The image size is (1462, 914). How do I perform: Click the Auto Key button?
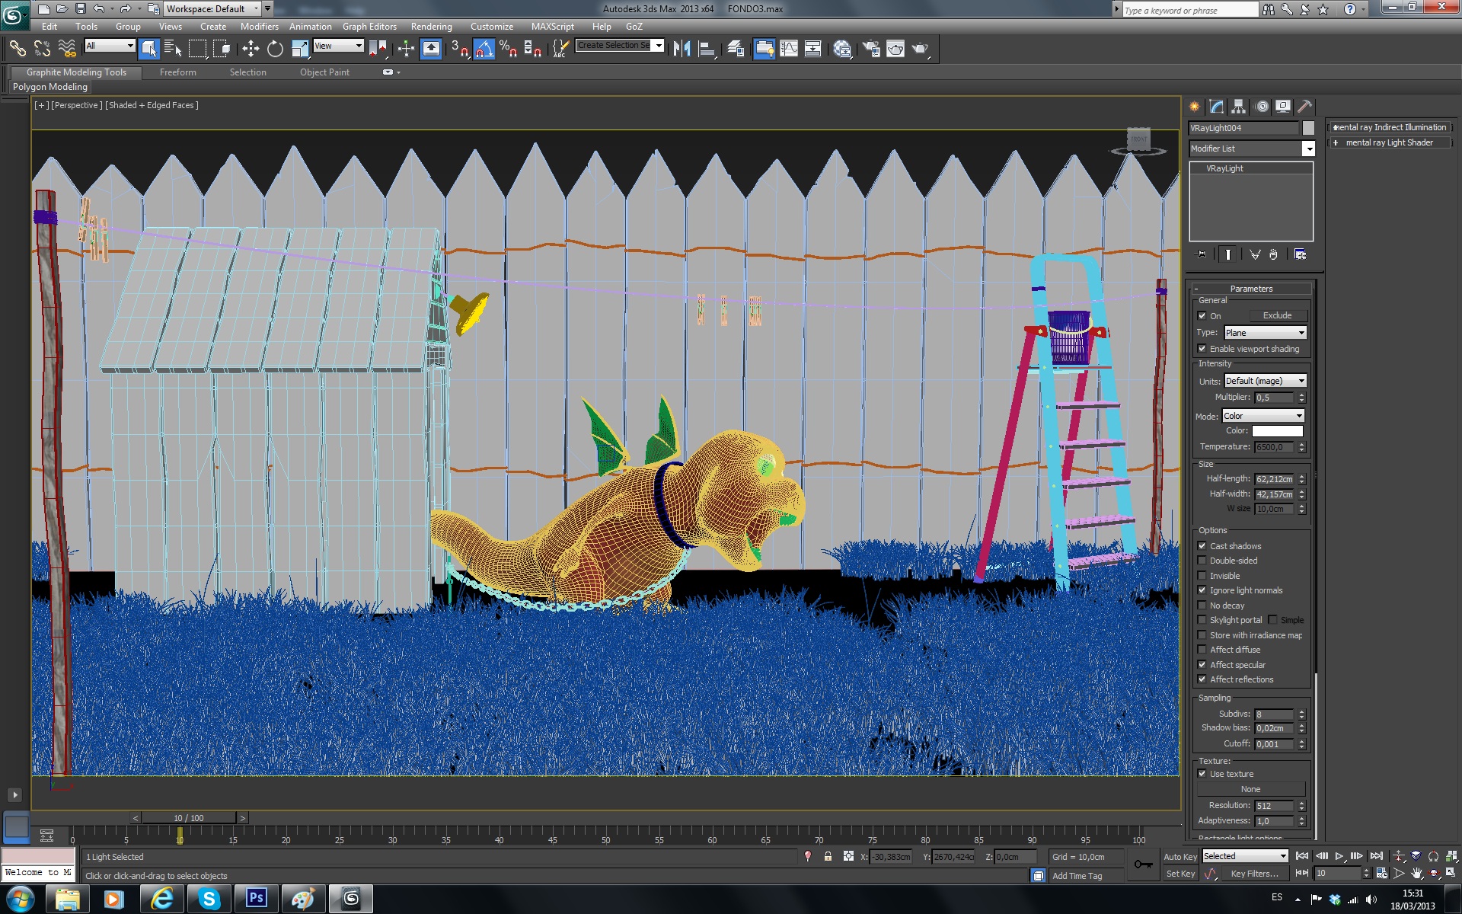point(1179,857)
